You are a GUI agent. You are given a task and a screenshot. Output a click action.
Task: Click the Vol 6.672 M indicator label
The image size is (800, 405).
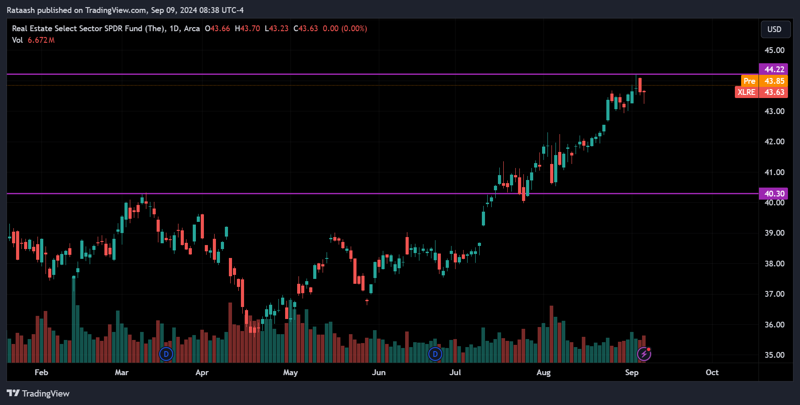33,40
